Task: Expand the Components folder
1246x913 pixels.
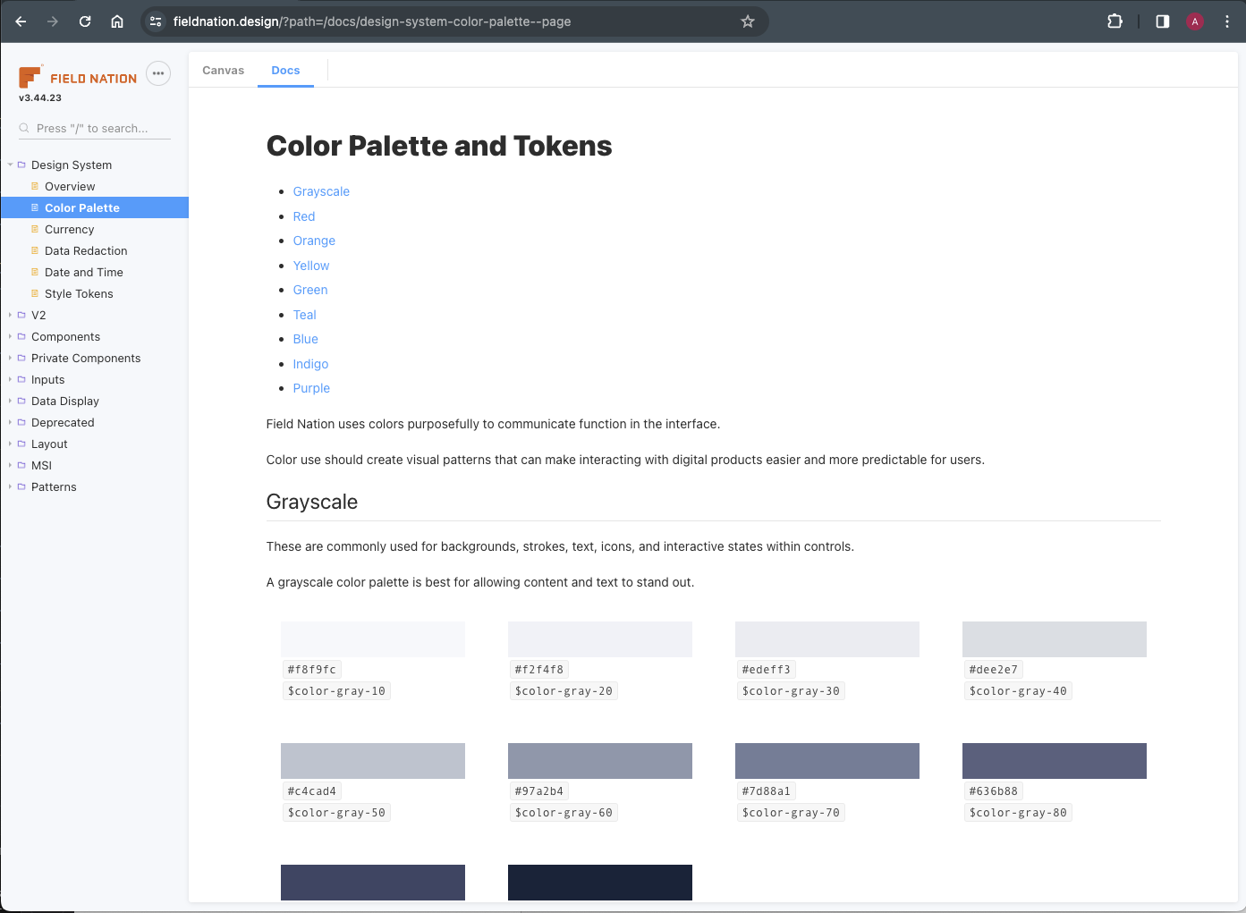Action: click(65, 336)
